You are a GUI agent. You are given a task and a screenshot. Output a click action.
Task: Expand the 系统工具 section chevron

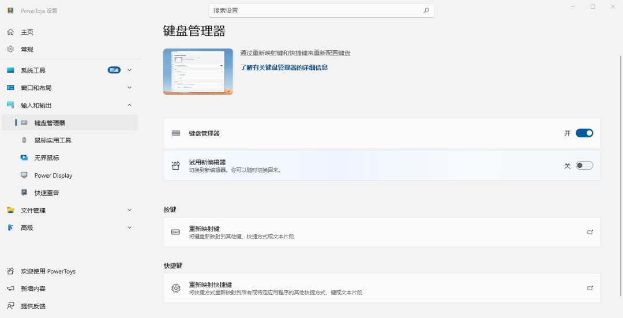[130, 70]
